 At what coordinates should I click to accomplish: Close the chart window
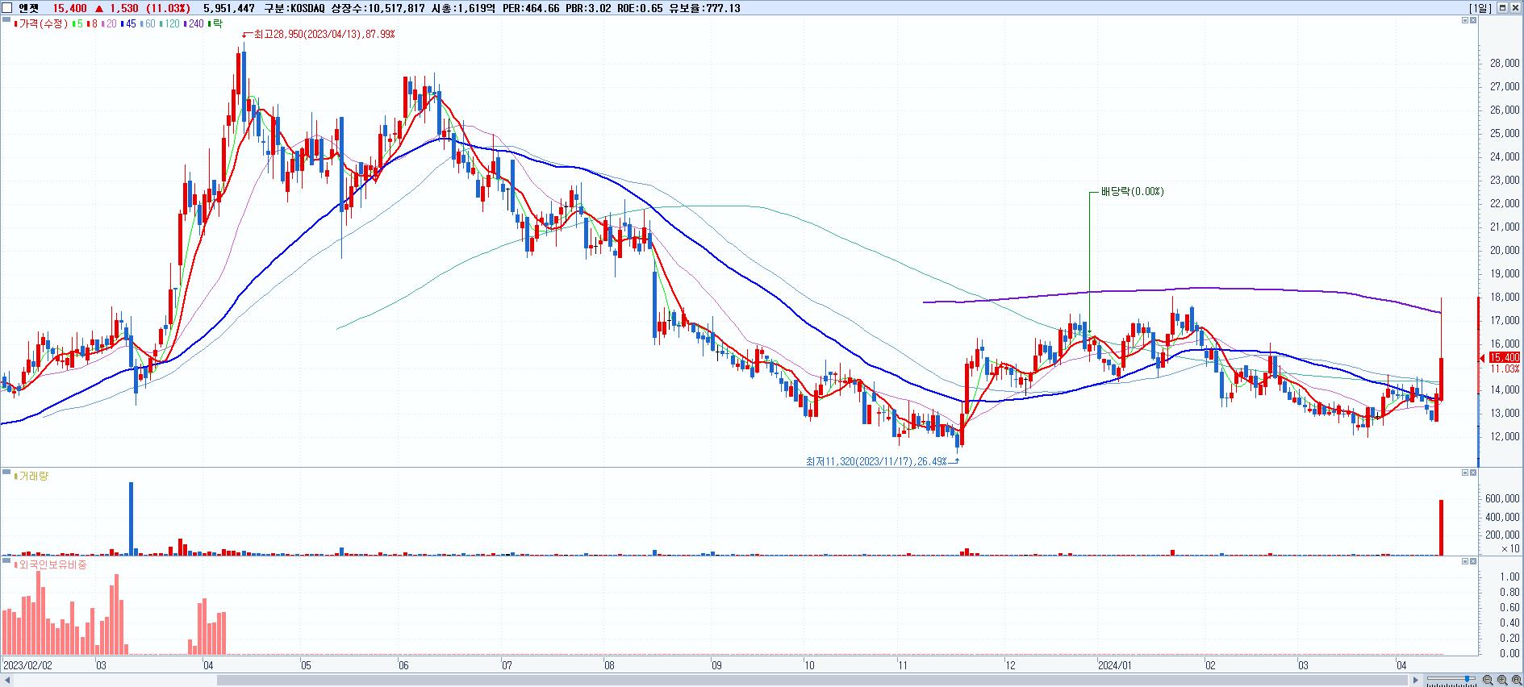[x=1516, y=8]
